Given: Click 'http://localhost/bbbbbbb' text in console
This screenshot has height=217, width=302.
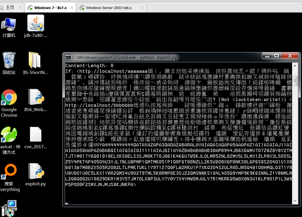Looking at the screenshot, I should click(x=99, y=105).
